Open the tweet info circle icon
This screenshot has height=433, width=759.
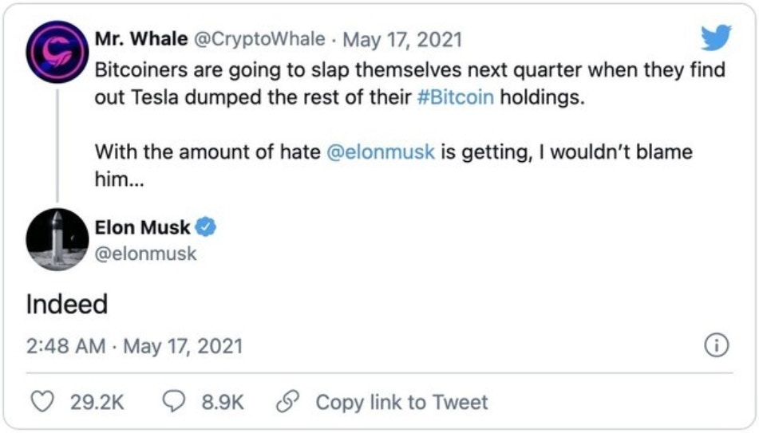(716, 346)
